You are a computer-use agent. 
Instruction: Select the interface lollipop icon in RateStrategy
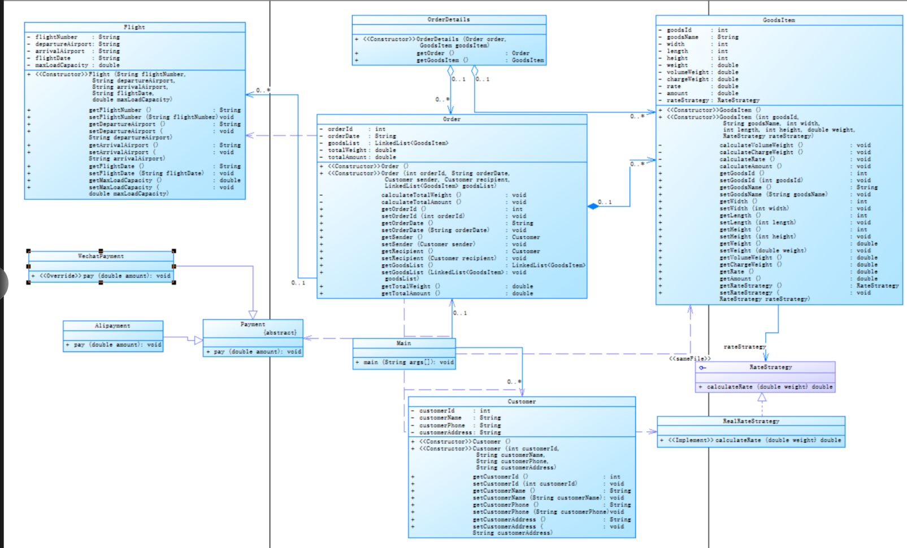pos(702,367)
